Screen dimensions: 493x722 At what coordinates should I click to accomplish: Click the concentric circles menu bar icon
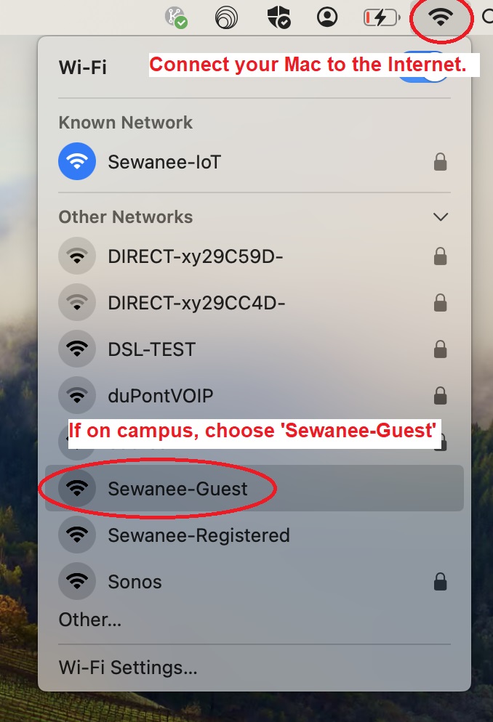pos(227,18)
